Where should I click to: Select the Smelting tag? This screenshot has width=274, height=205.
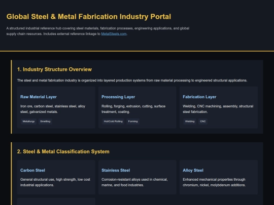(45, 121)
